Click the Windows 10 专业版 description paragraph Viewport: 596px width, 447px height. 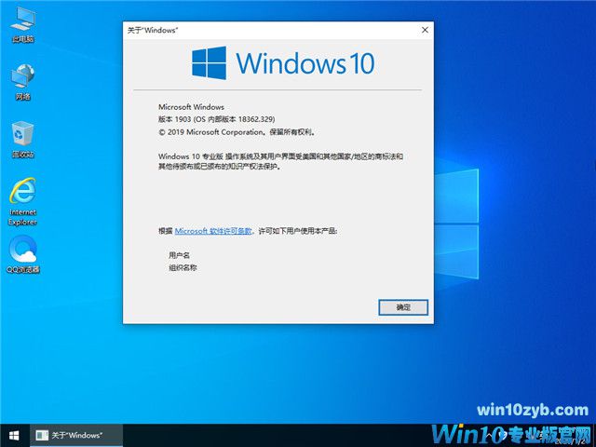(x=279, y=161)
